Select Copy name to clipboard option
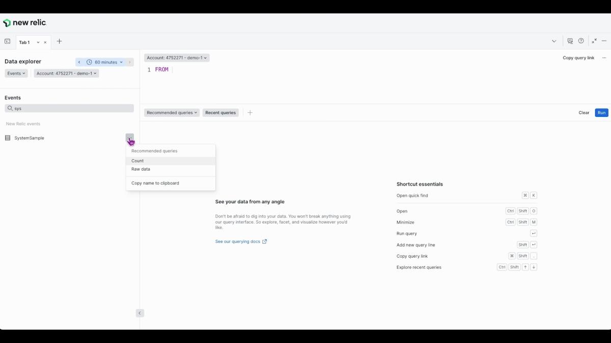This screenshot has height=343, width=611. pyautogui.click(x=155, y=183)
